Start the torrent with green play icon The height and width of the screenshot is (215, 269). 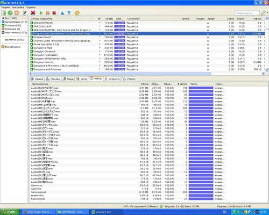click(x=41, y=13)
